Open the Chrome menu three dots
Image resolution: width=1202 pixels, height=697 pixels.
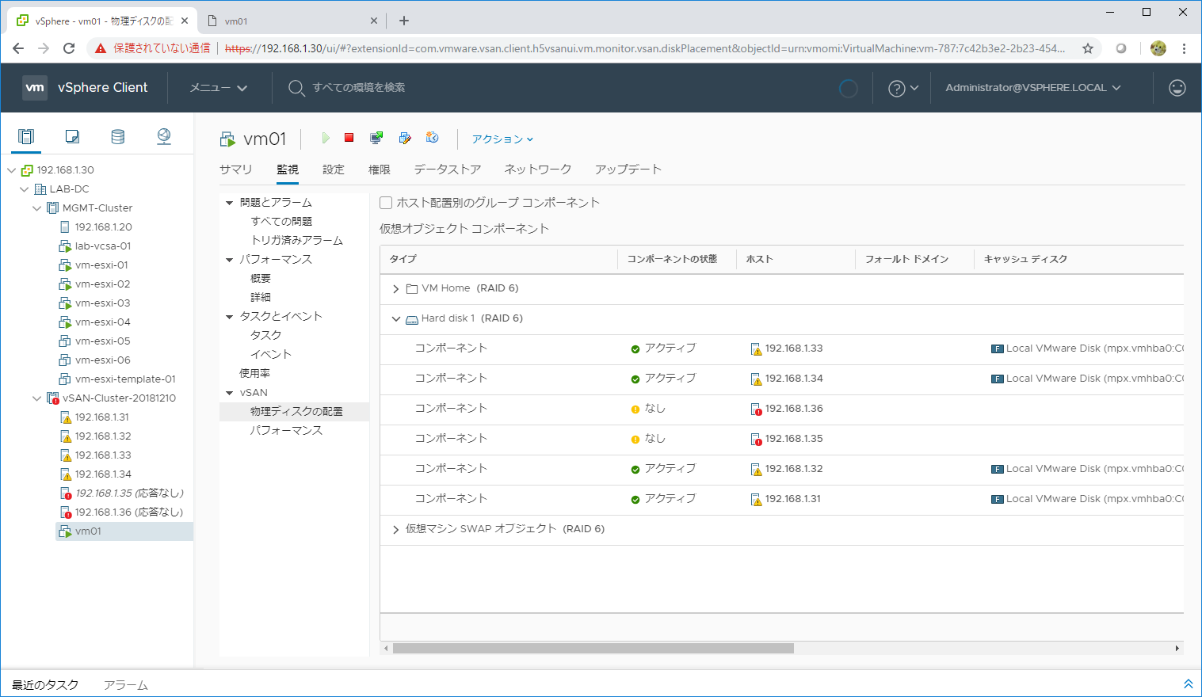click(x=1184, y=48)
